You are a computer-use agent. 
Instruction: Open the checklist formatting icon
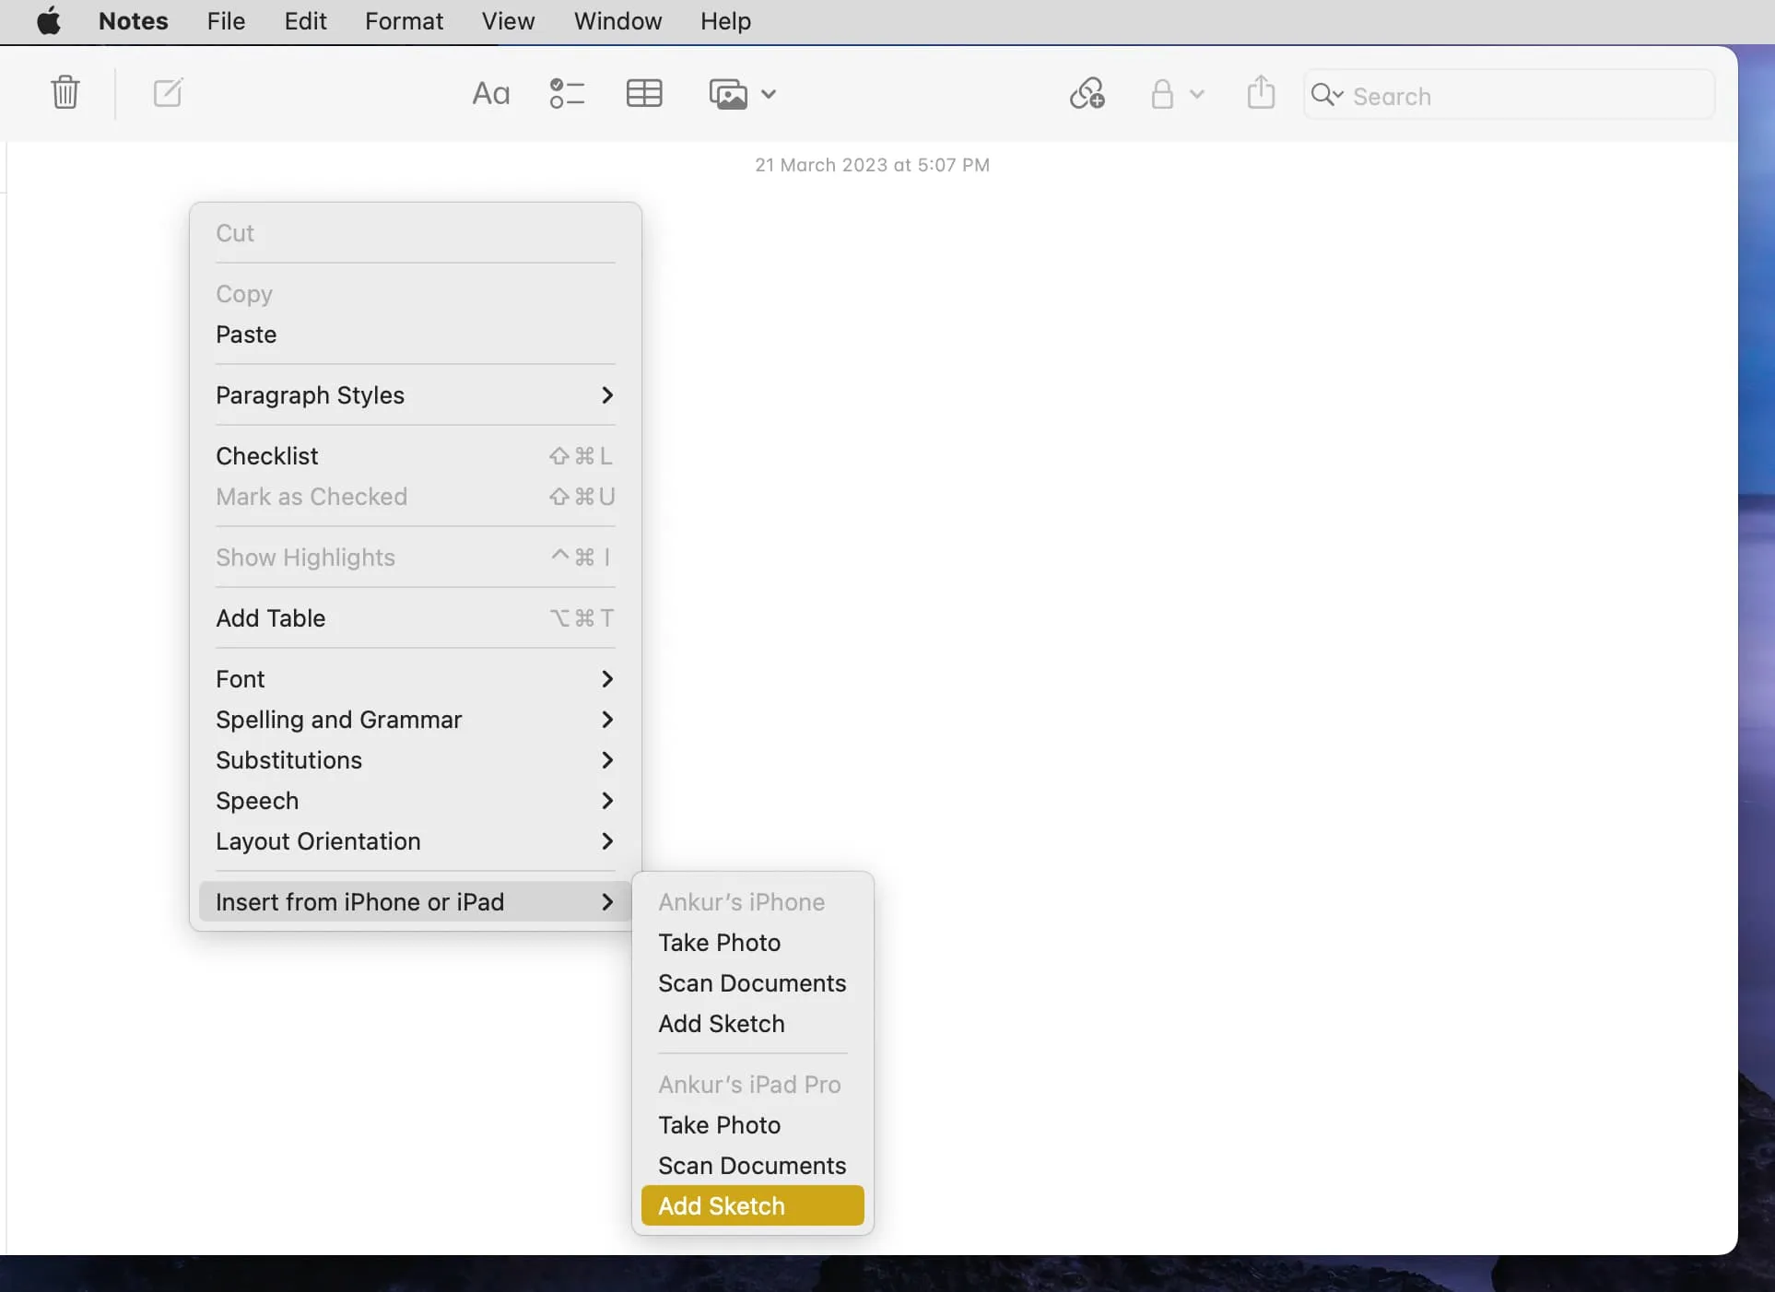click(567, 92)
